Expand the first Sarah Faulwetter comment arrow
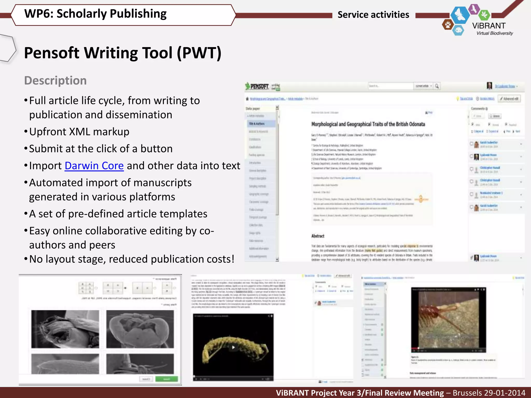The height and width of the screenshot is (398, 531). 521,144
